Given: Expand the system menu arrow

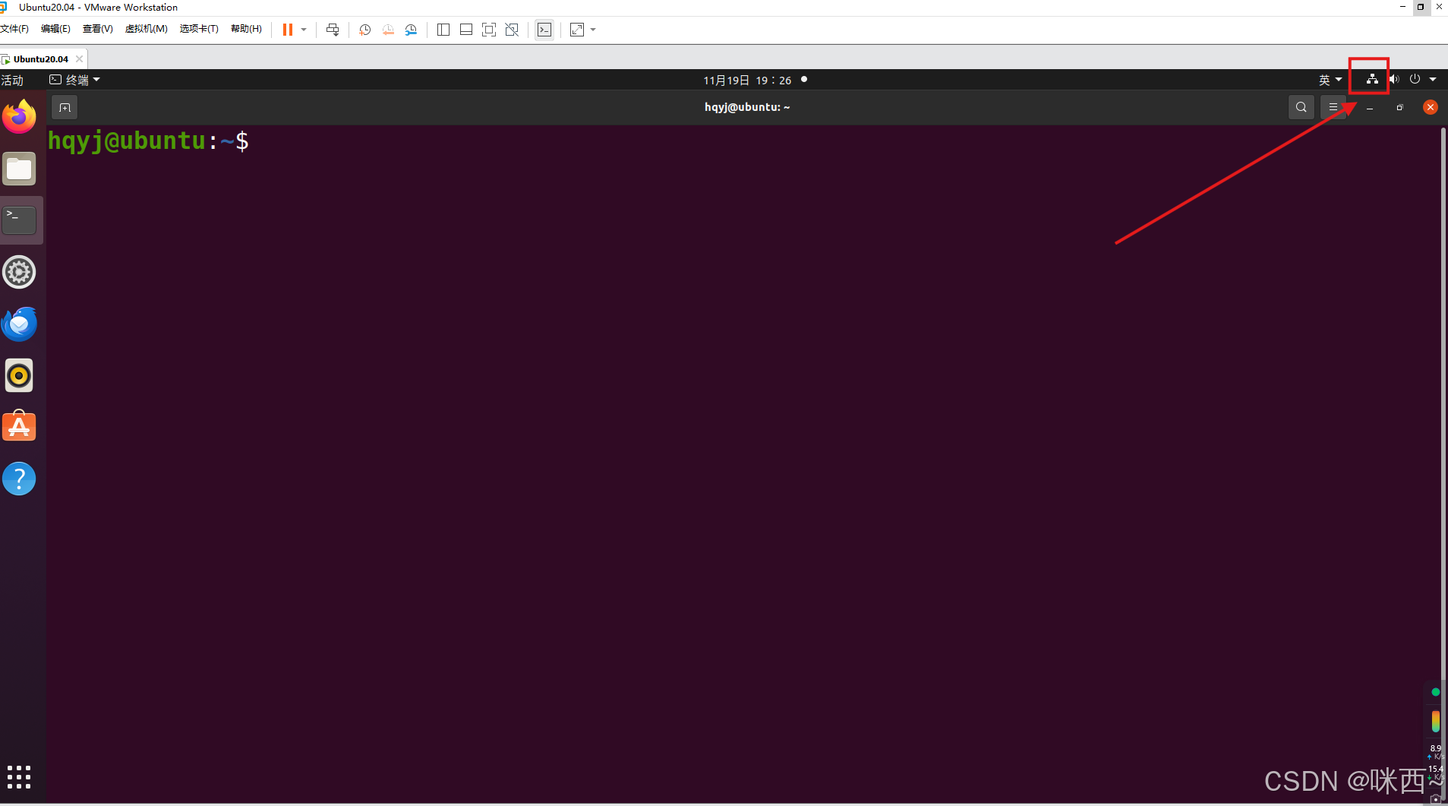Looking at the screenshot, I should (1433, 79).
